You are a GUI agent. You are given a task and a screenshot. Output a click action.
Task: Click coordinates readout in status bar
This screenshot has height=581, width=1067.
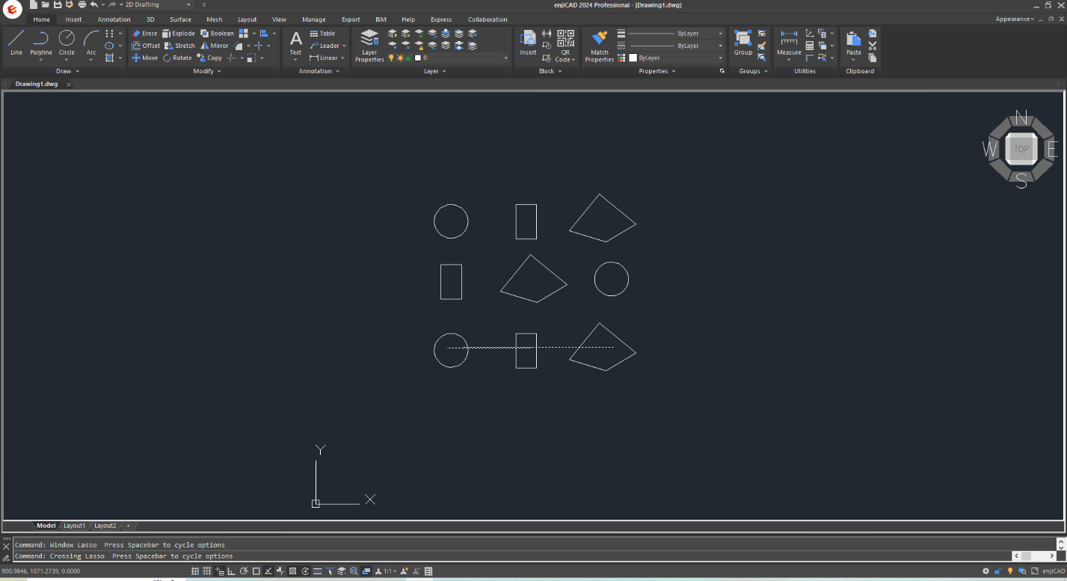(x=40, y=571)
